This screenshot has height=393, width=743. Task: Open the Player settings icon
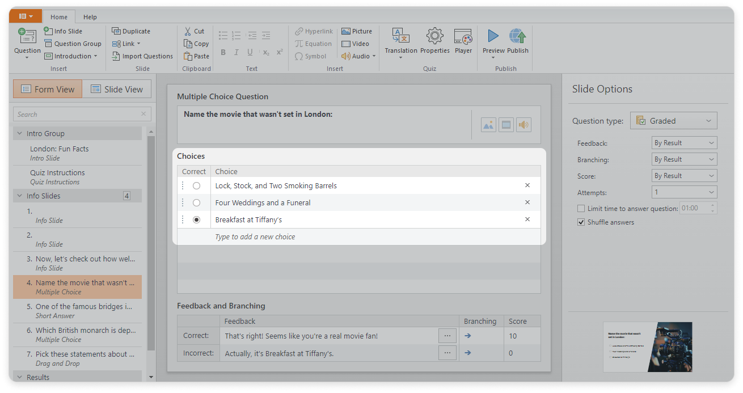tap(463, 37)
